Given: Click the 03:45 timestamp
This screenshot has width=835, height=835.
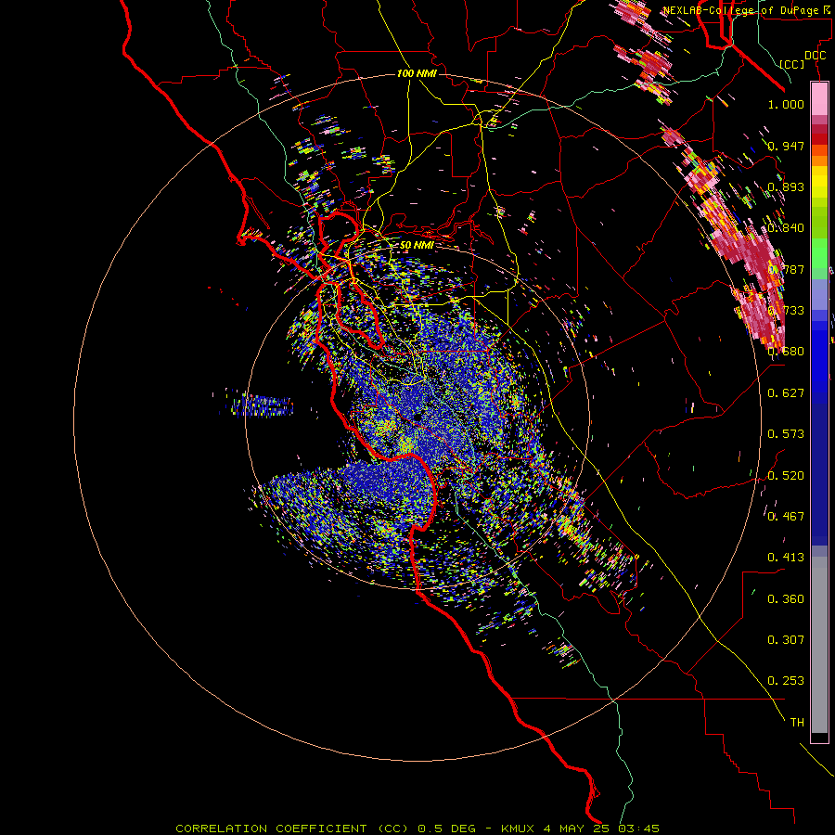Looking at the screenshot, I should (x=638, y=829).
